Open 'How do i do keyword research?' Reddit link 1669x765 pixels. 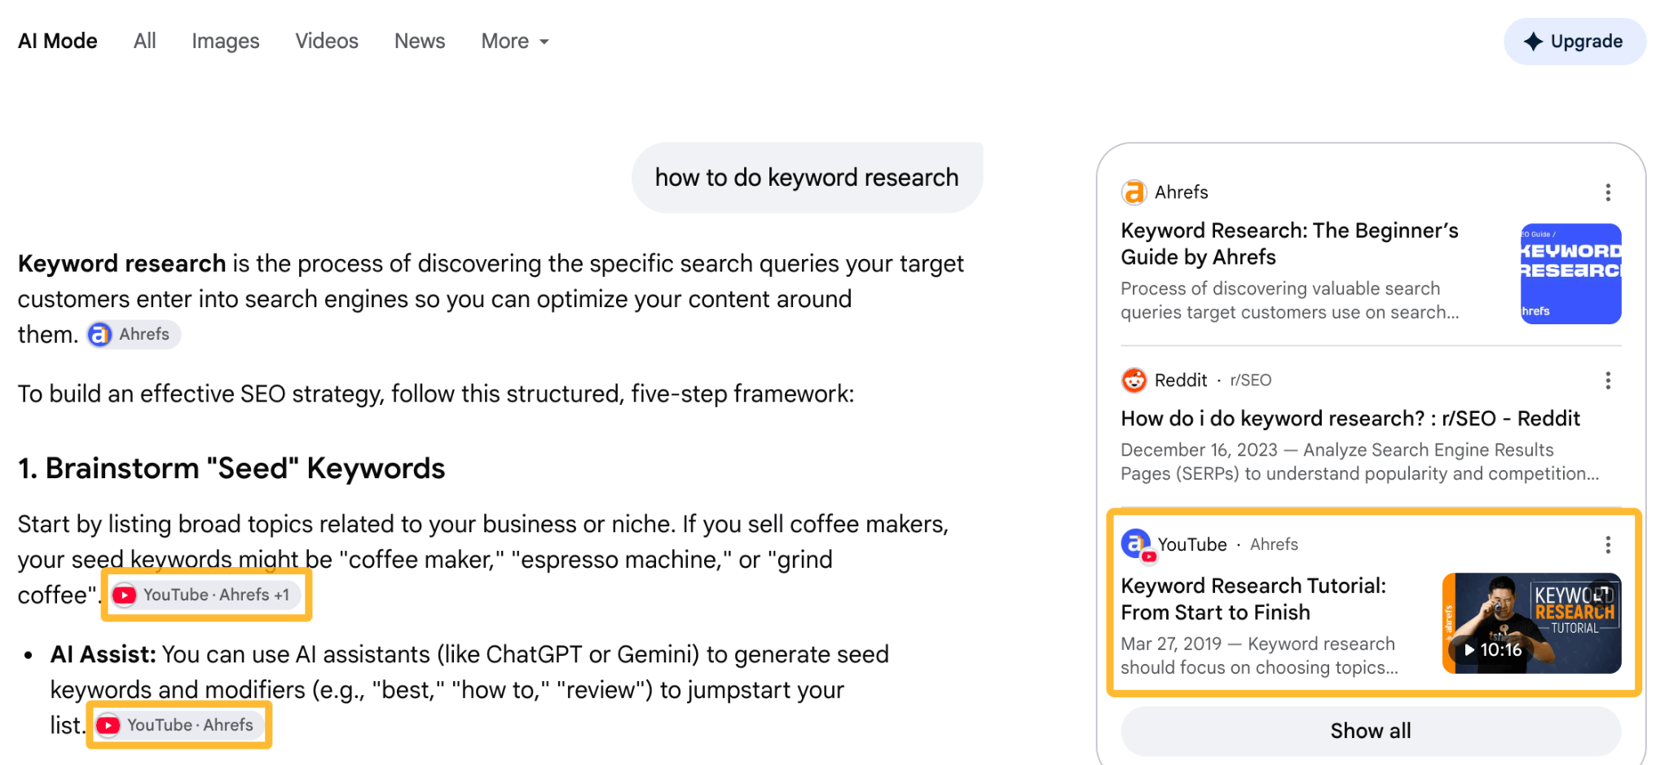1350,419
